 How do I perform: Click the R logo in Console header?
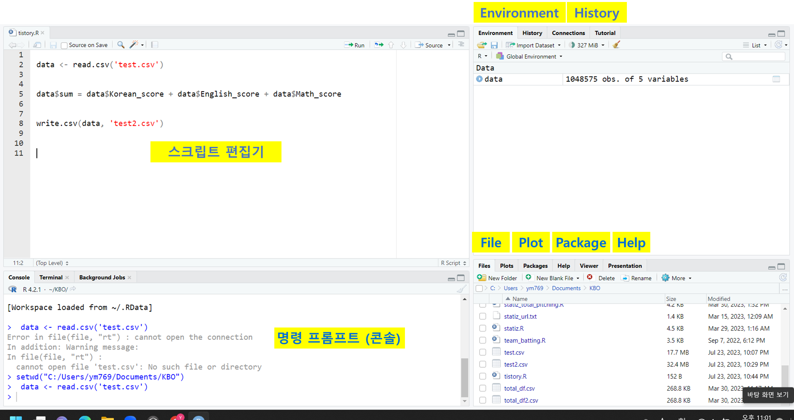(13, 289)
